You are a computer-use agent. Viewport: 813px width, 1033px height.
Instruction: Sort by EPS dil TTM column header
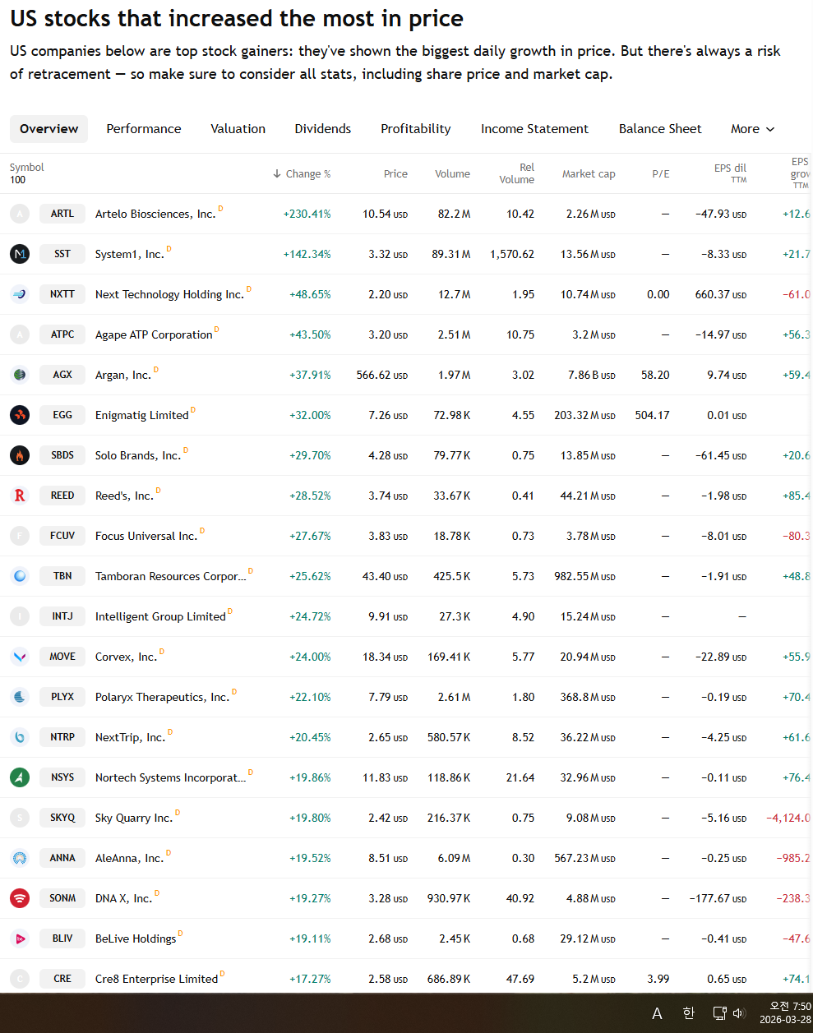730,173
